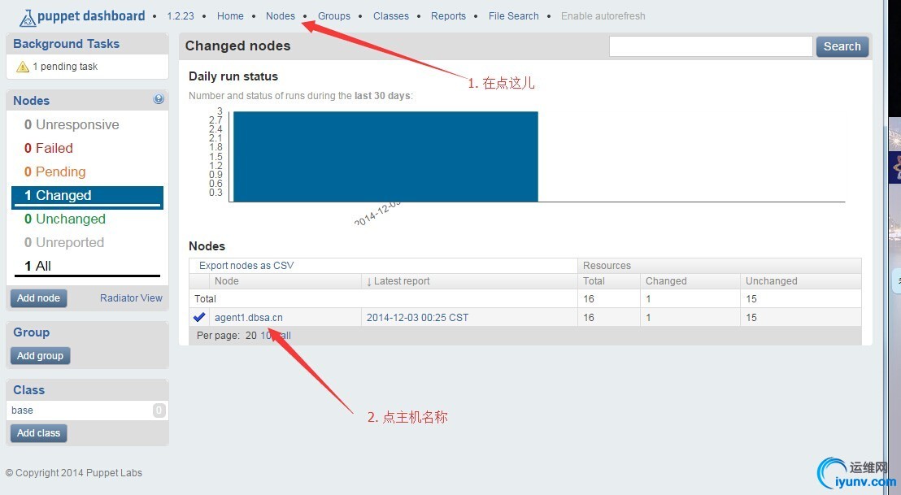This screenshot has width=901, height=495.
Task: Focus the node search input field
Action: [711, 46]
